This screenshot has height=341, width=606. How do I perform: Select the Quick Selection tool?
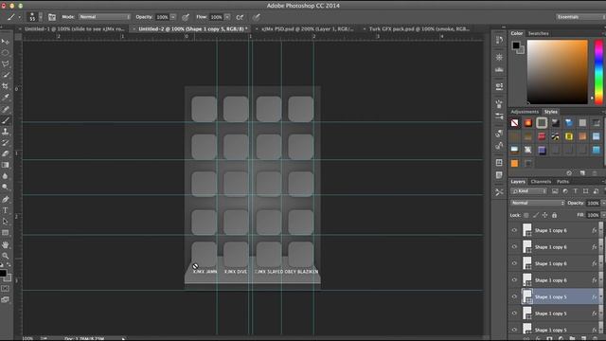[x=5, y=75]
